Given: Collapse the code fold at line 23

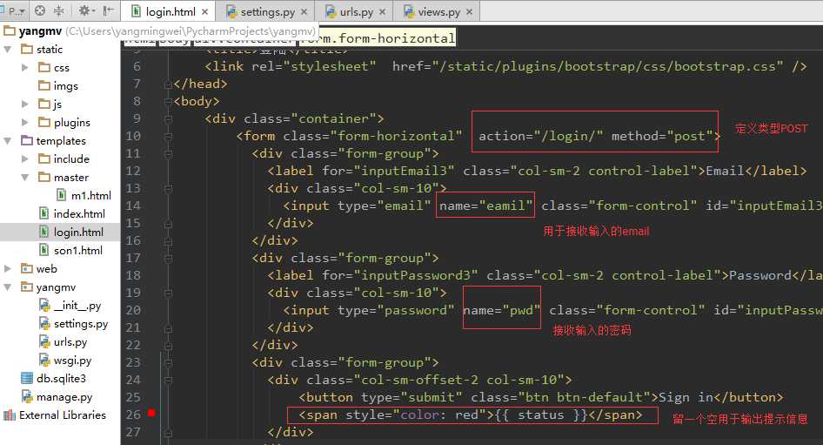Looking at the screenshot, I should tap(169, 362).
